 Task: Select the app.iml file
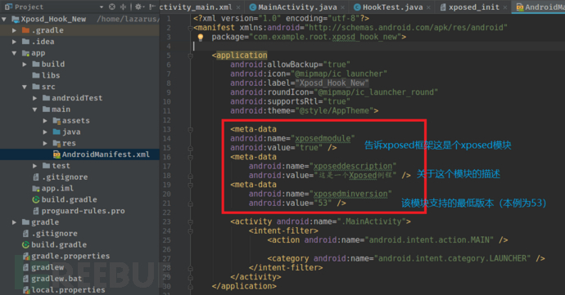pos(57,189)
